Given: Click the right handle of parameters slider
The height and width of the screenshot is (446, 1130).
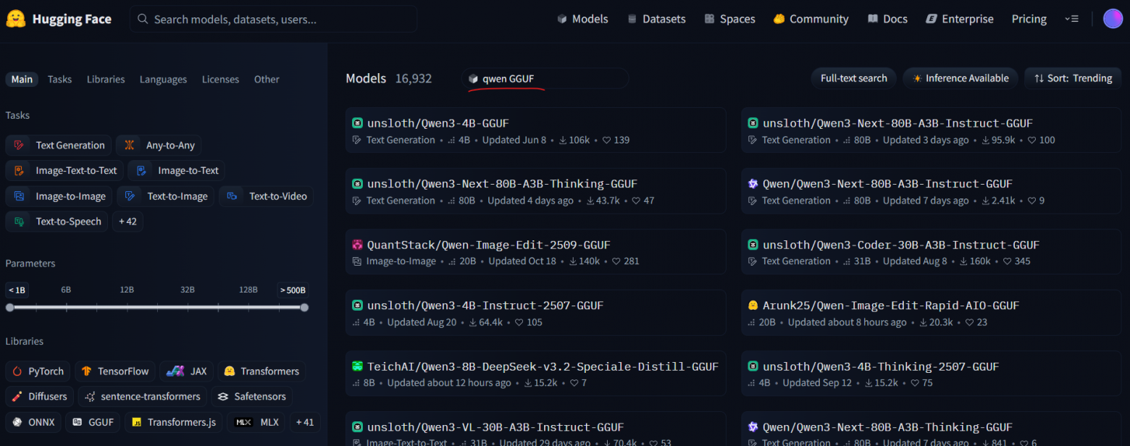Looking at the screenshot, I should point(304,307).
